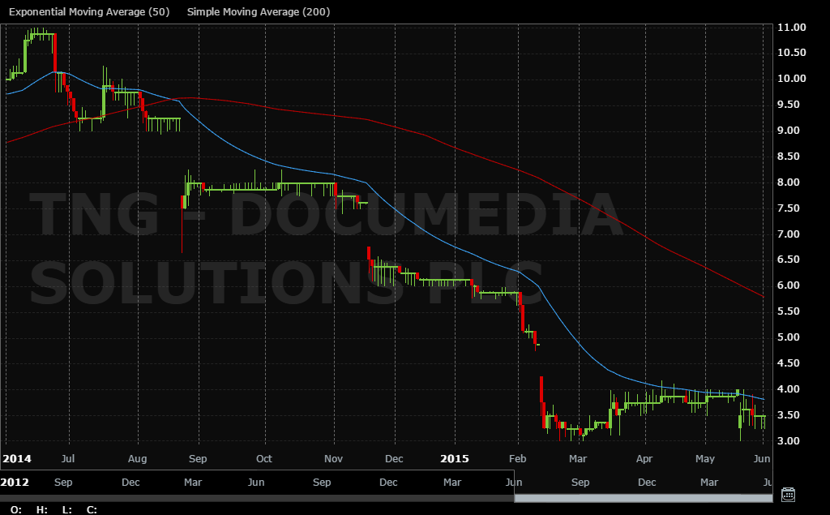Click the H: high price readout

click(x=42, y=509)
